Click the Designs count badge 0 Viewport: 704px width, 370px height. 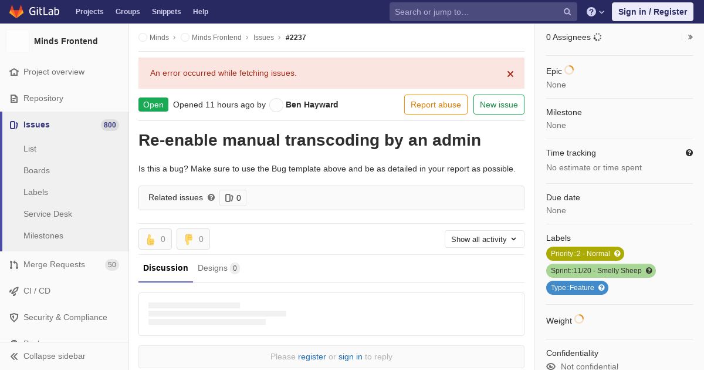click(235, 268)
